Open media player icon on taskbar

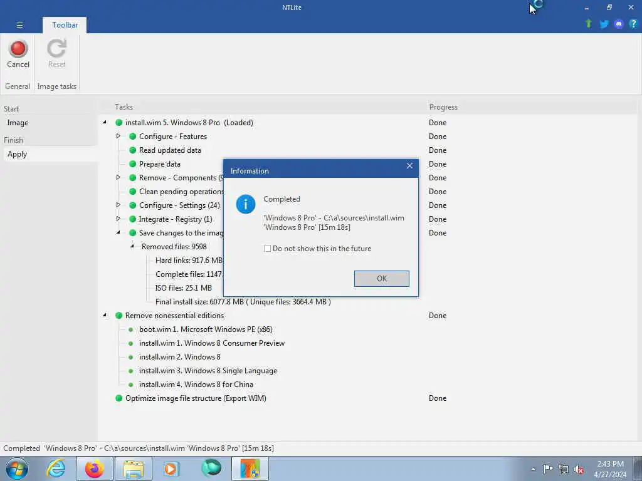(171, 468)
